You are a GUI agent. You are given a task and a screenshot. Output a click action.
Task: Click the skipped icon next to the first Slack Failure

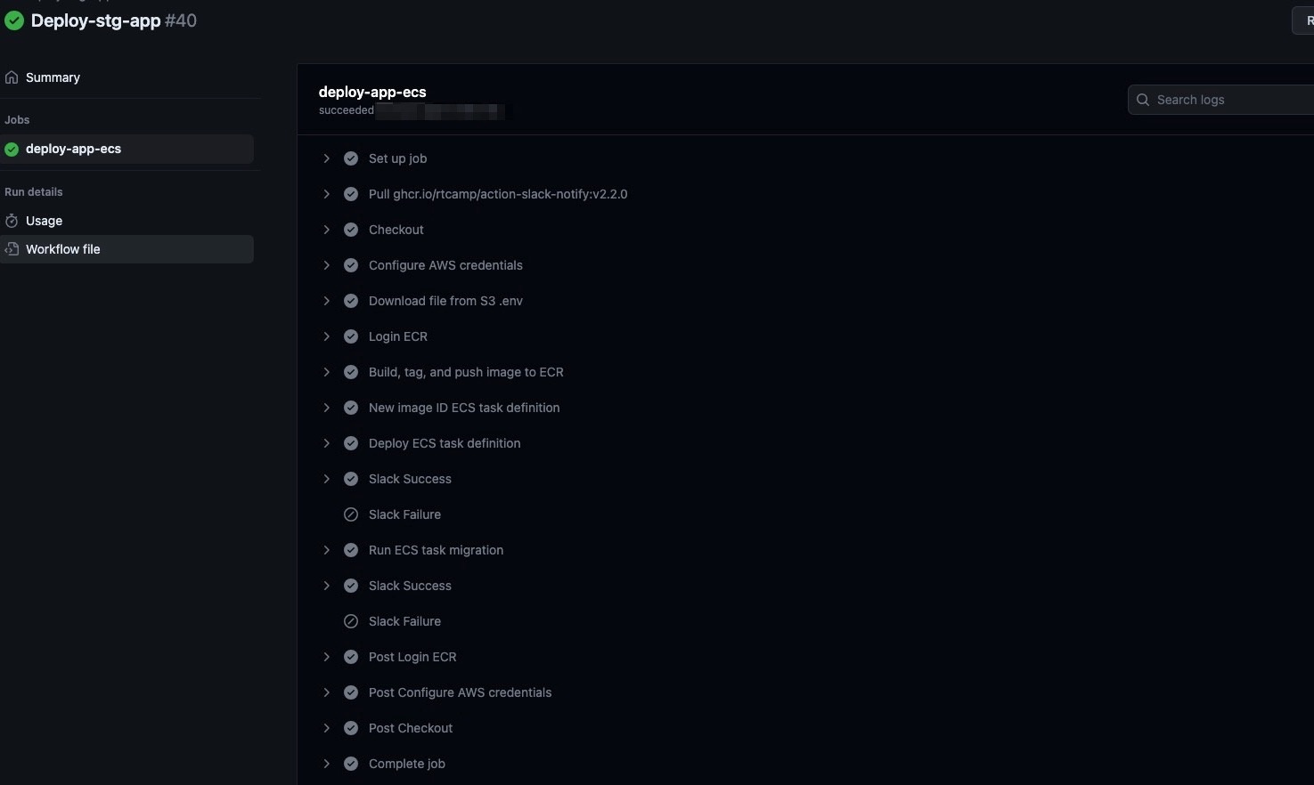[351, 514]
